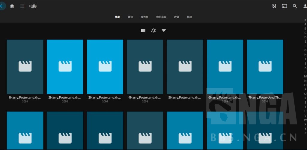Open the 6Harry.Potter 2009 movie poster
The height and width of the screenshot is (150, 307).
click(x=225, y=67)
